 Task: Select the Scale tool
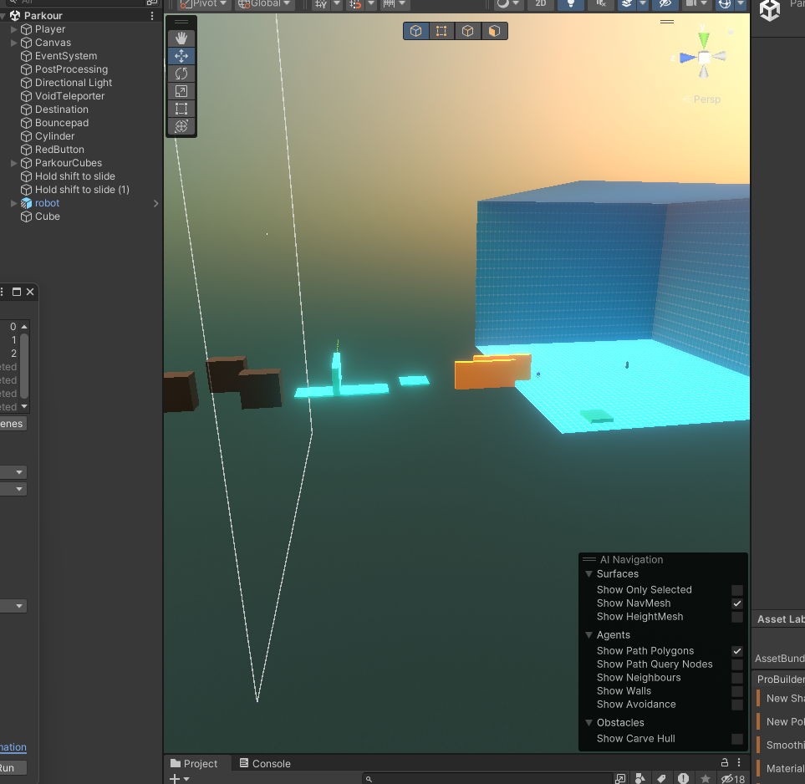[x=181, y=91]
